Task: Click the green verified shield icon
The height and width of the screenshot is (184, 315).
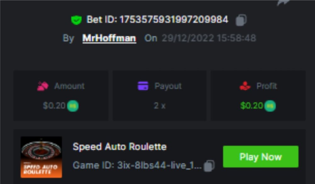Action: 76,20
